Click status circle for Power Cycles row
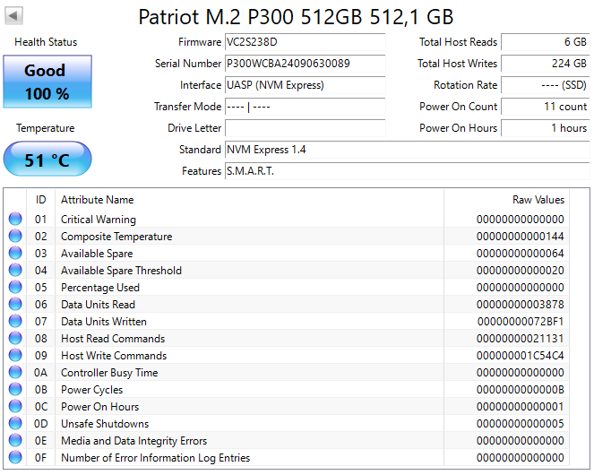 (x=15, y=389)
